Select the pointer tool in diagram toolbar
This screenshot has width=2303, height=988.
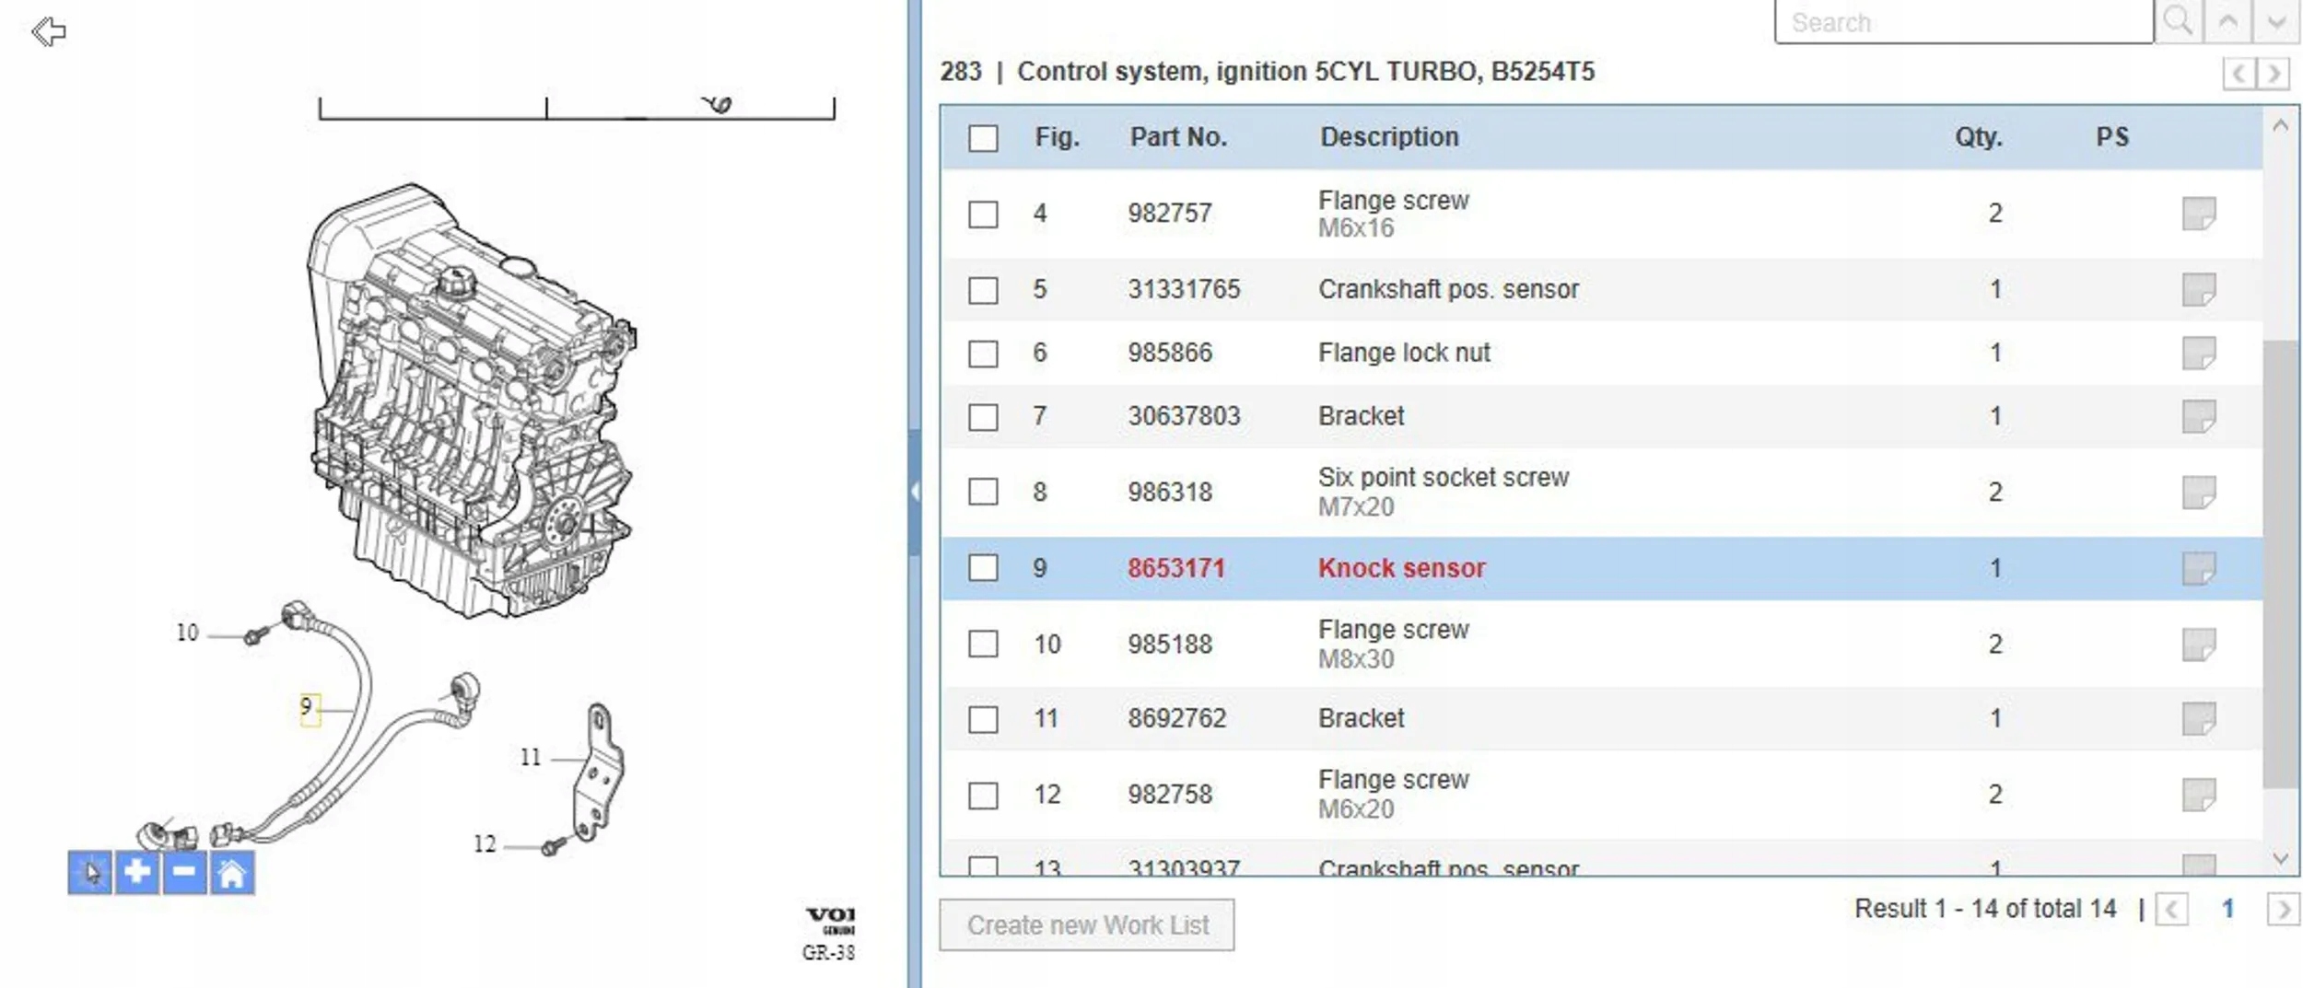pos(90,872)
